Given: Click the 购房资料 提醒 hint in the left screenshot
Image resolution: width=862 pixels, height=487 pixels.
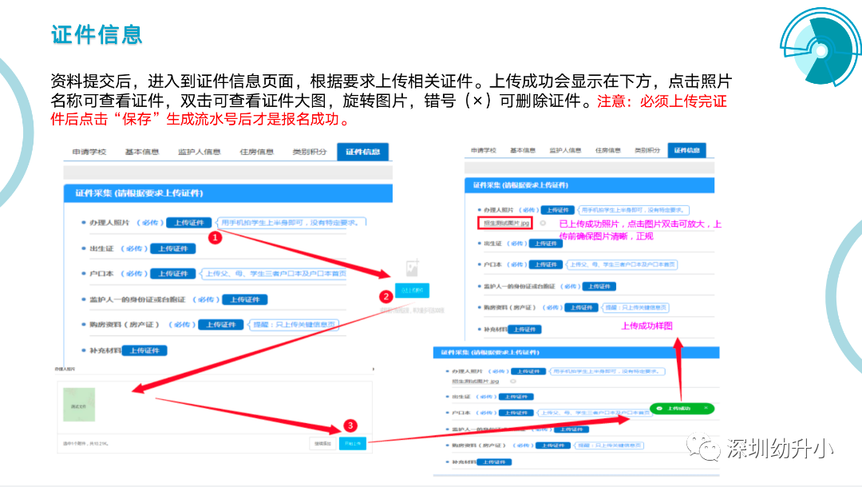Looking at the screenshot, I should pyautogui.click(x=293, y=325).
